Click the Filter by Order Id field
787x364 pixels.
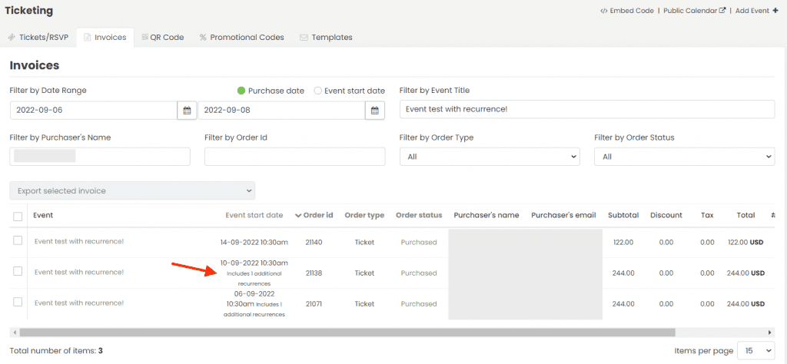[x=294, y=157]
